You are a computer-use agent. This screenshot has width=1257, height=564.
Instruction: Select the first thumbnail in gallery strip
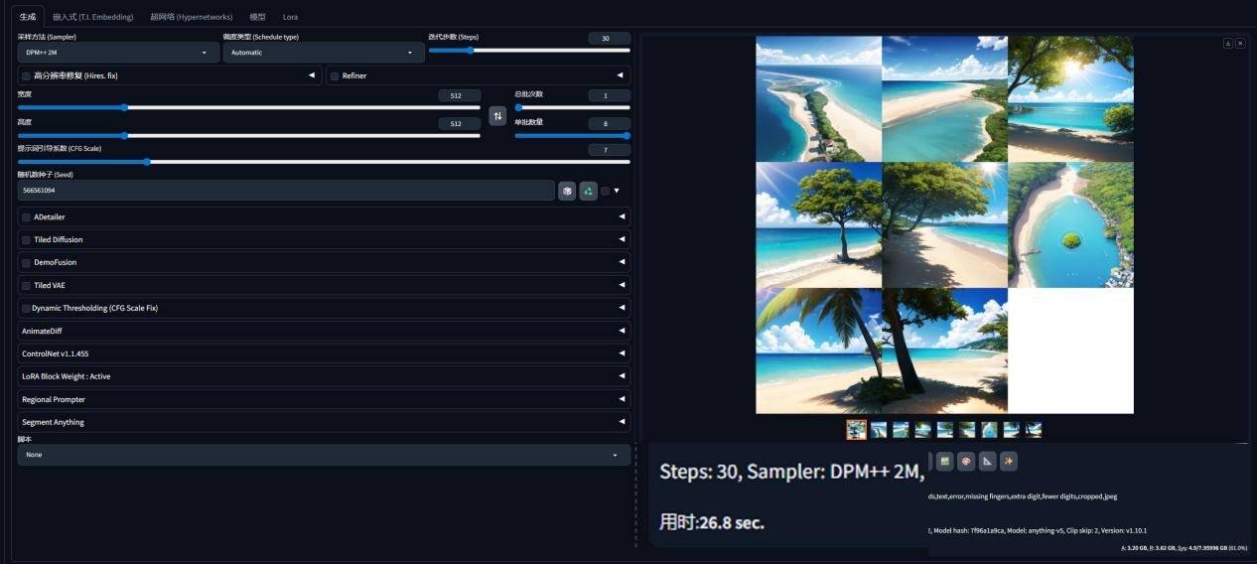tap(857, 430)
